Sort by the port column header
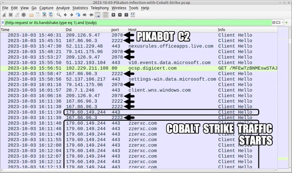 point(119,30)
